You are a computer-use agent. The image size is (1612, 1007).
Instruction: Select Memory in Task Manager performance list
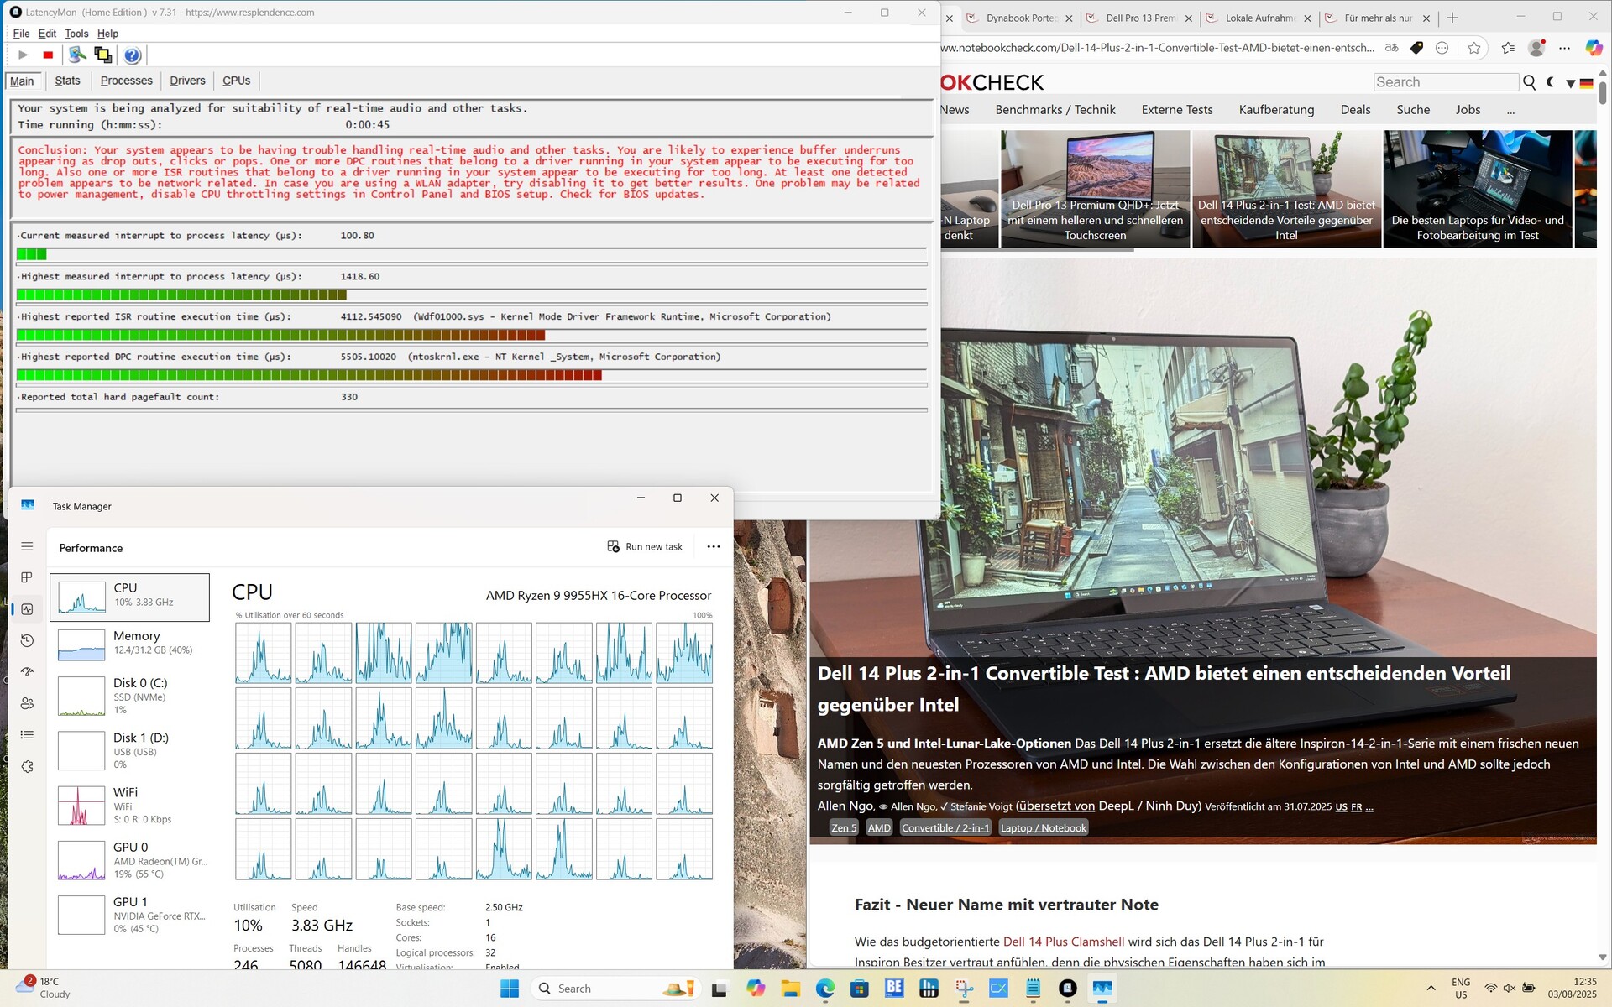(x=130, y=643)
